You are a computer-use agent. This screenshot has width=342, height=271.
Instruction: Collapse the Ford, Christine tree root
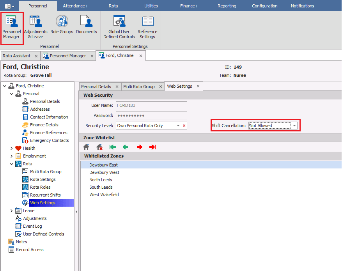[4, 86]
